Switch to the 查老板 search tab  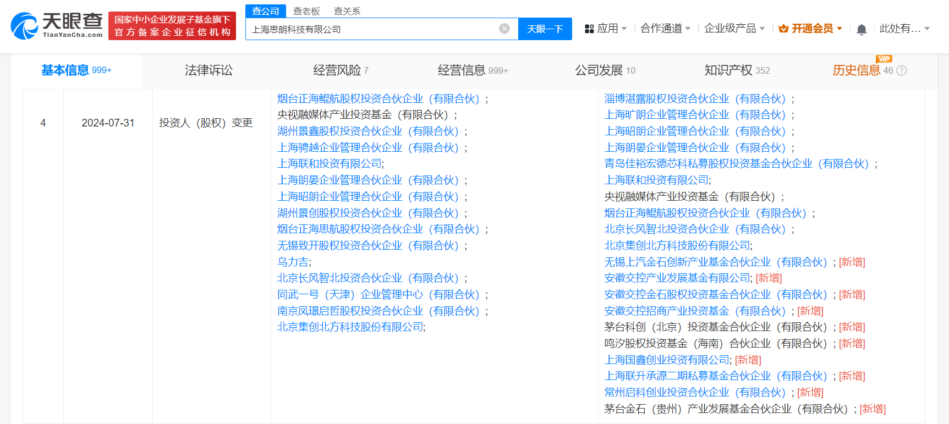[306, 11]
